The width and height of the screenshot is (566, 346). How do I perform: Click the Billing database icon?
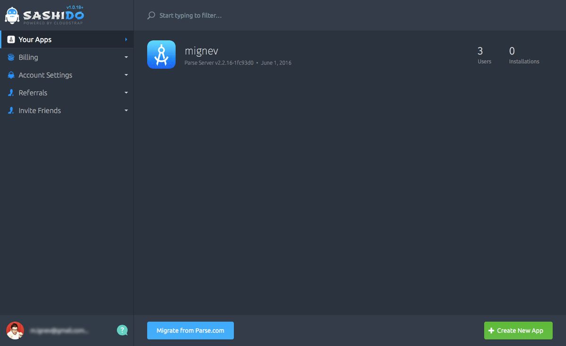[x=10, y=57]
